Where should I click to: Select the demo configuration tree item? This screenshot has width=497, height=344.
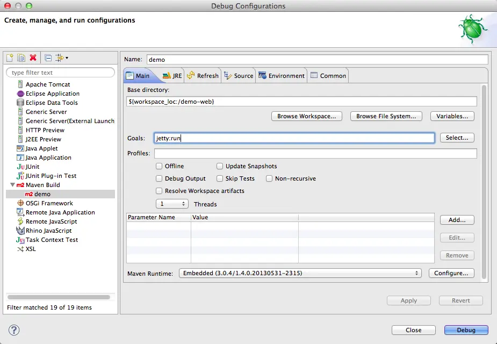coord(60,194)
